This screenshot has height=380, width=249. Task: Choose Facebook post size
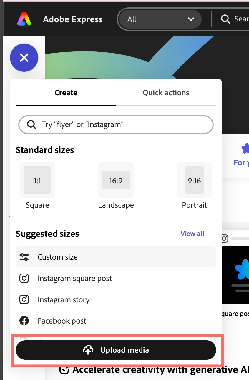point(116,321)
